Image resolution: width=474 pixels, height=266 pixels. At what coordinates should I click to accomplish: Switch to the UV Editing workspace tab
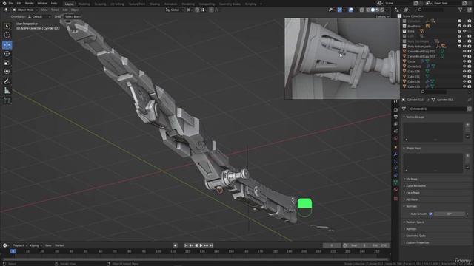point(117,4)
